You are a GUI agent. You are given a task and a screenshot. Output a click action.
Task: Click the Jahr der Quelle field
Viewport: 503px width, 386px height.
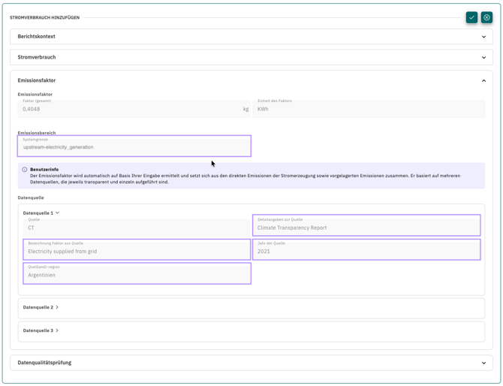(x=366, y=250)
